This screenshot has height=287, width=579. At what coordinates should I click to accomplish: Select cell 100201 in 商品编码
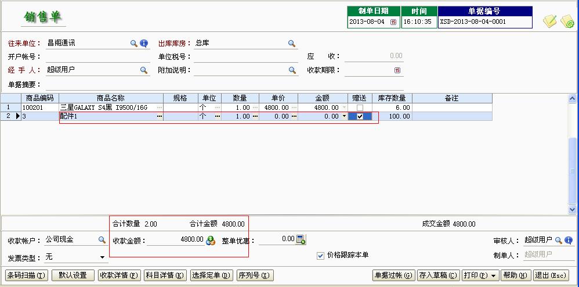40,107
